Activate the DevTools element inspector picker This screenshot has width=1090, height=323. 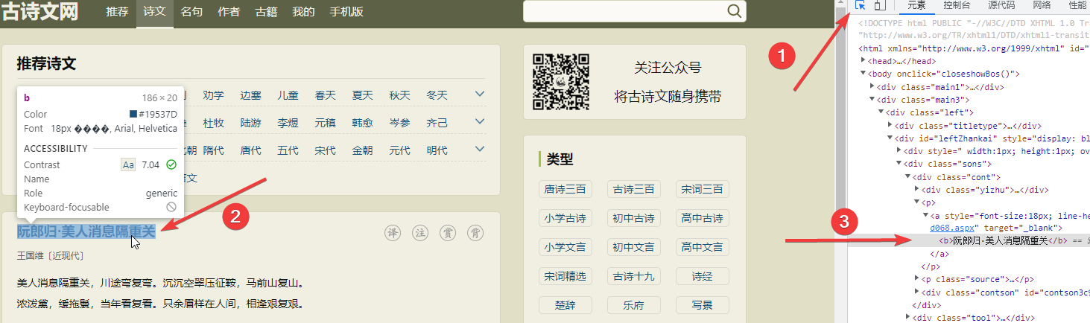[x=861, y=6]
